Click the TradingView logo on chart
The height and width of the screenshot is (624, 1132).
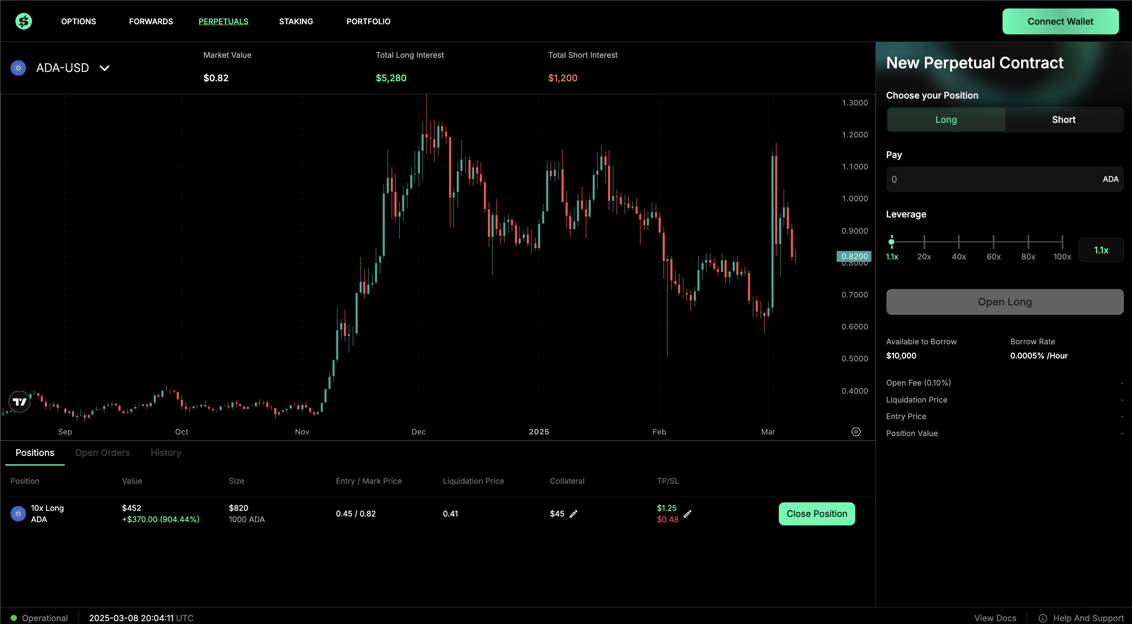tap(20, 401)
